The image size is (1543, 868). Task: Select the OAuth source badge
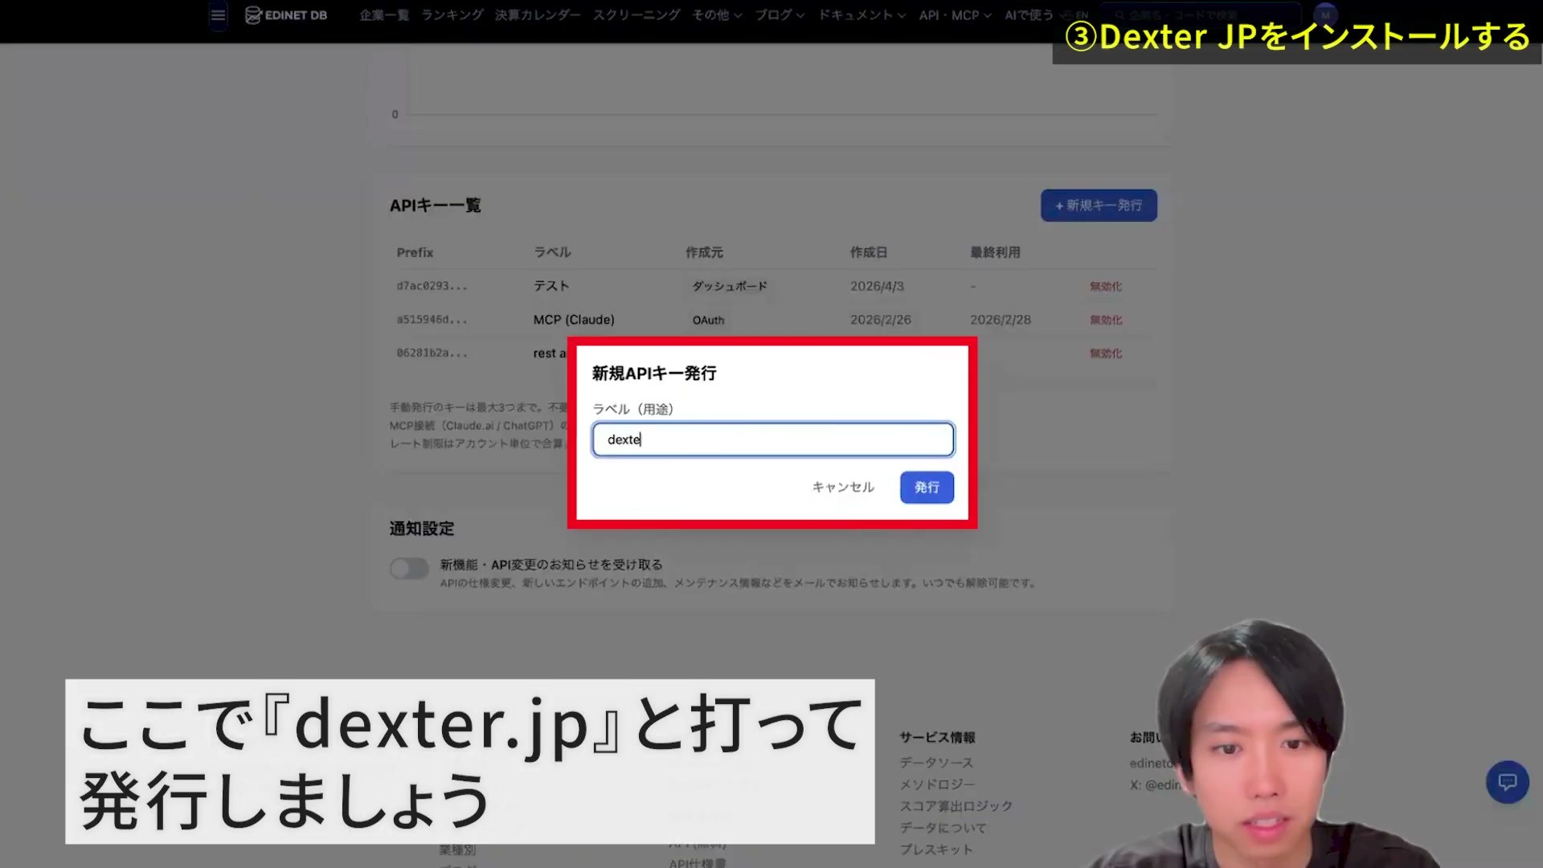tap(708, 320)
